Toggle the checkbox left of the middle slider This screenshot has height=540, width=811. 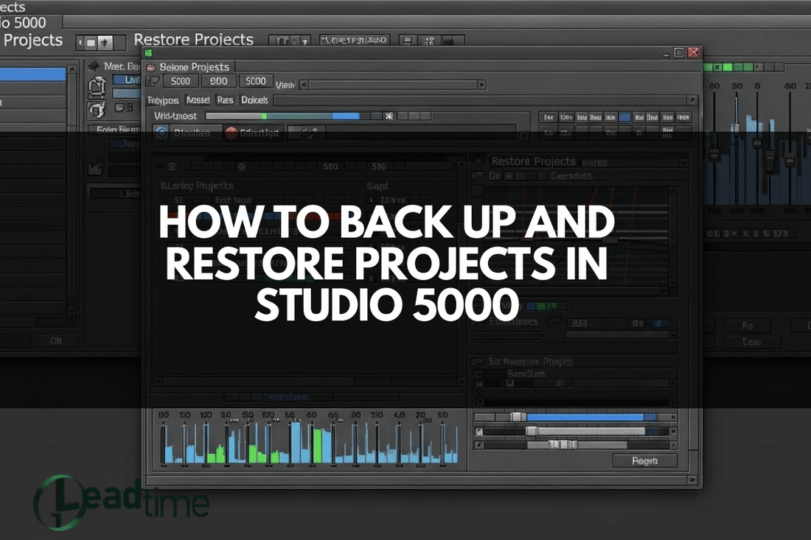pyautogui.click(x=479, y=431)
